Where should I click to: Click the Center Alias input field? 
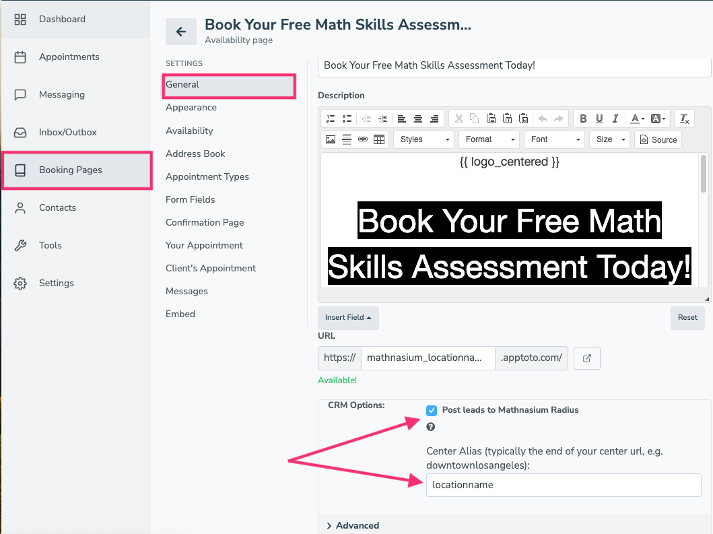(564, 485)
